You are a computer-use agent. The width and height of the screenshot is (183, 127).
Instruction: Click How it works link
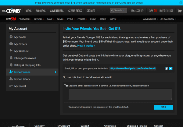tap(86, 46)
